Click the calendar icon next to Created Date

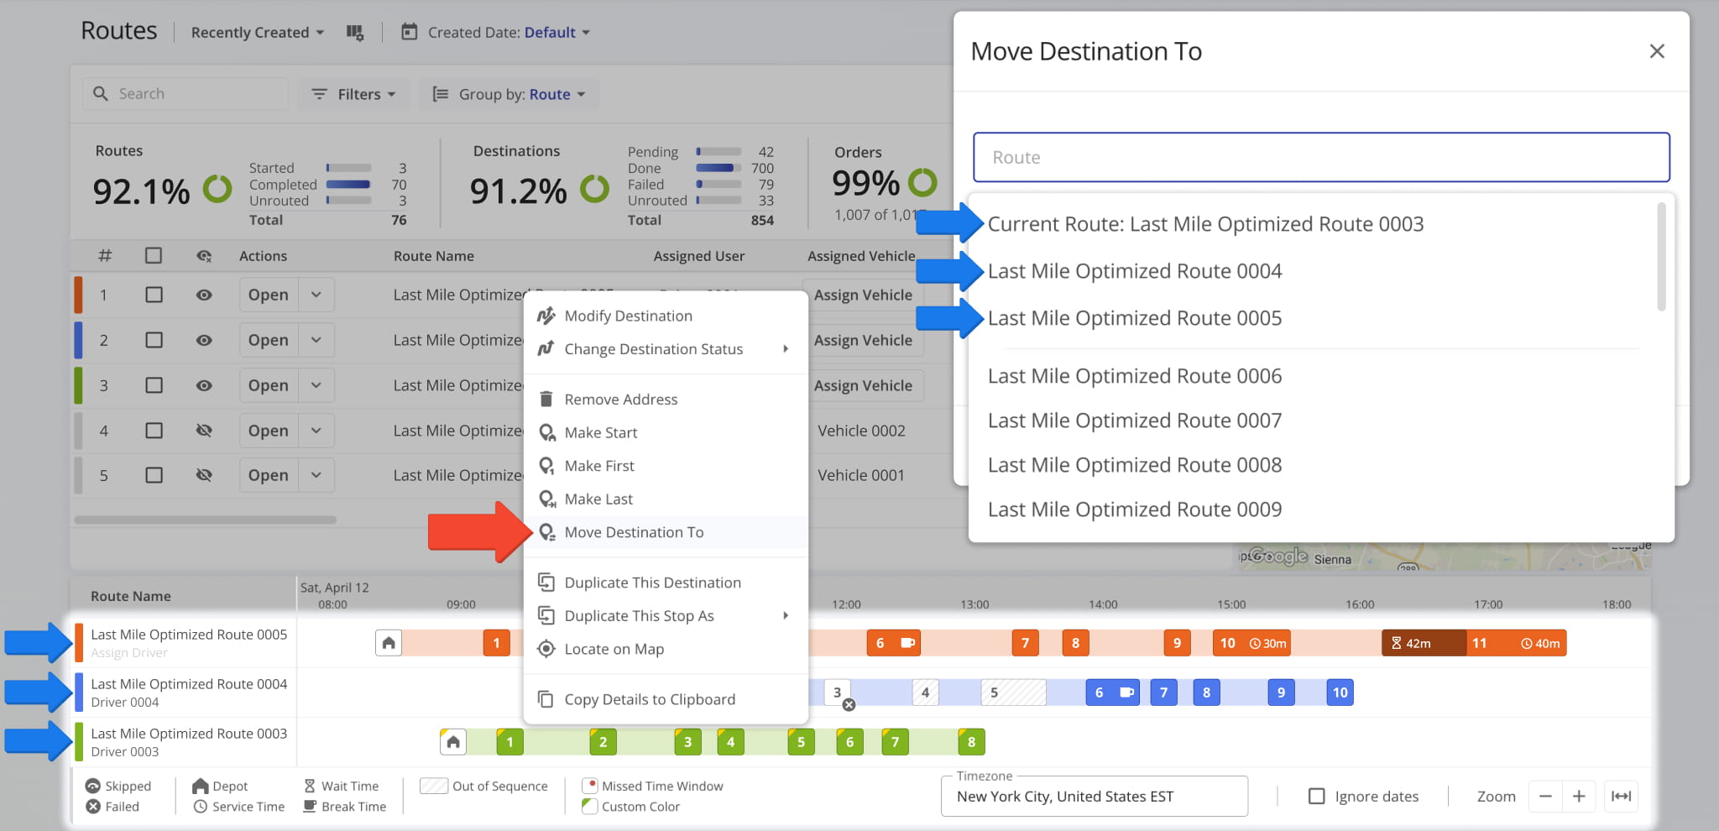[x=409, y=33]
